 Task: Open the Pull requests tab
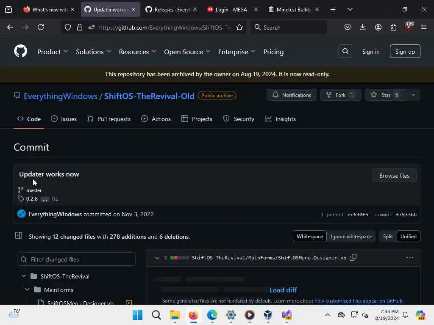[x=109, y=119]
